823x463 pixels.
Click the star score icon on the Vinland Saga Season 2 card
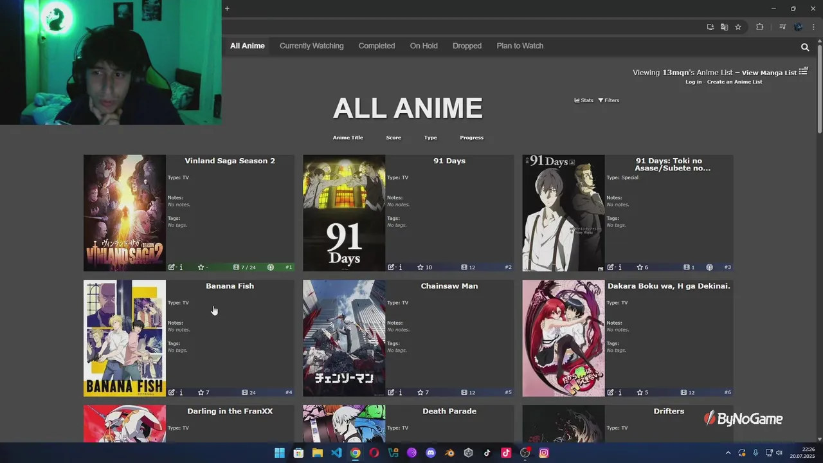point(201,267)
